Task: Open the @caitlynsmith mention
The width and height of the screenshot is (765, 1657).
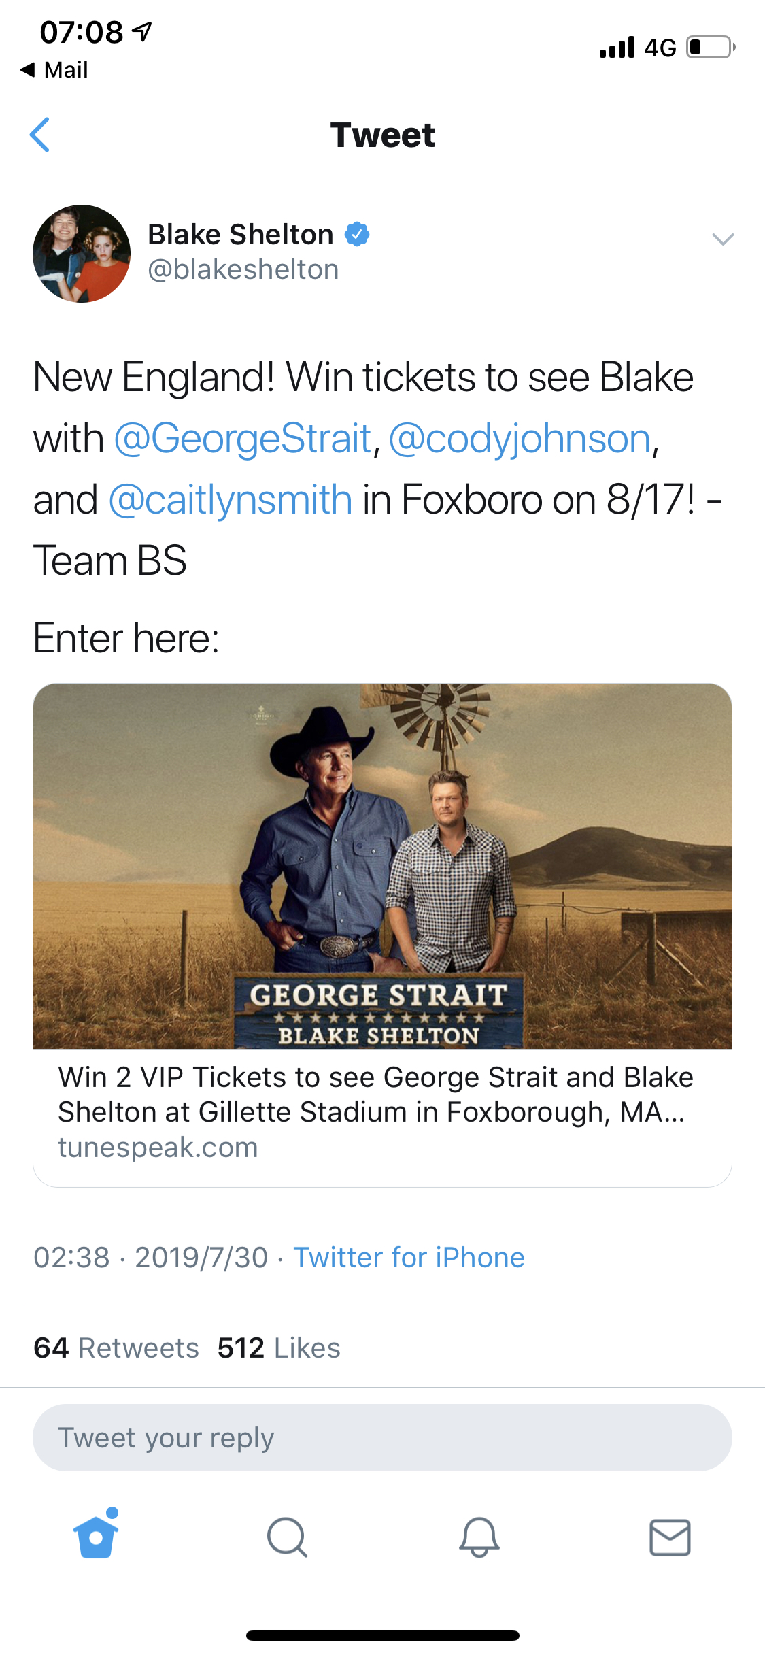Action: click(231, 500)
